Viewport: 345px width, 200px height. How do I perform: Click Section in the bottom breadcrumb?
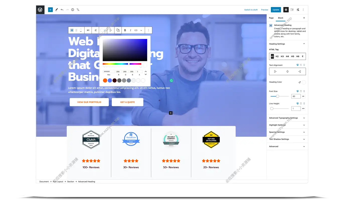70,181
